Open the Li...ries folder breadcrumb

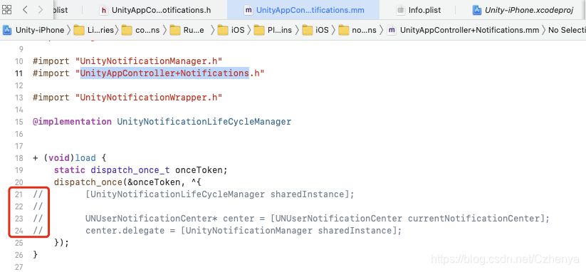(100, 30)
